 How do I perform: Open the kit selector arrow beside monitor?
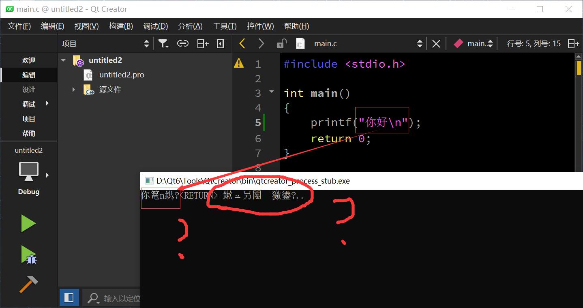(x=47, y=175)
